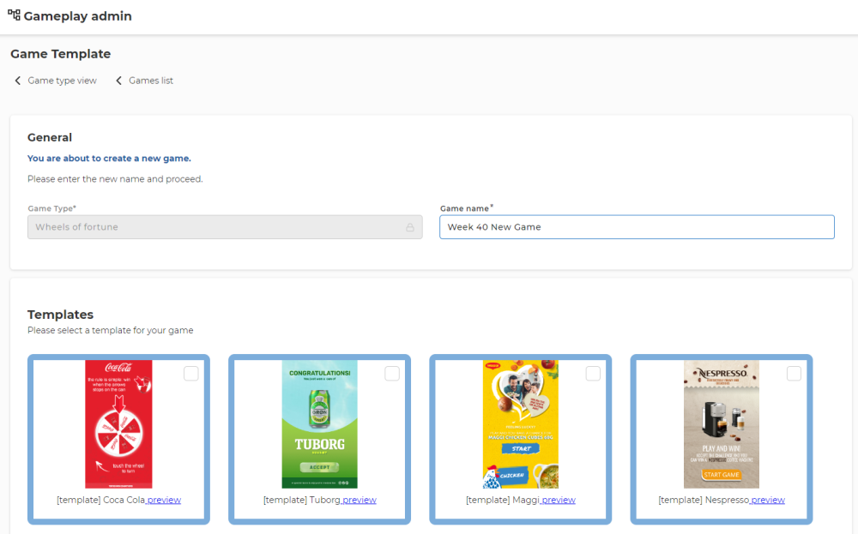Click the Templates section heading

pyautogui.click(x=60, y=315)
